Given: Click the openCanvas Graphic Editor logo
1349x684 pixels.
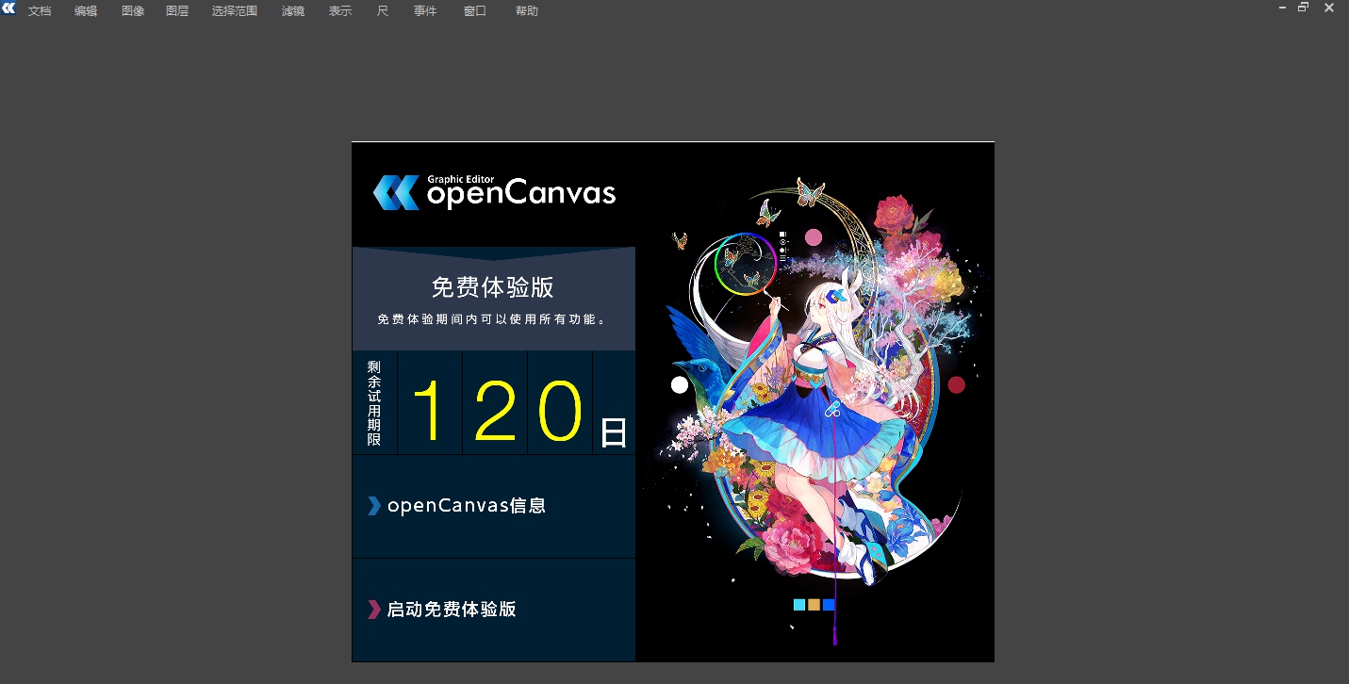Looking at the screenshot, I should click(x=494, y=192).
